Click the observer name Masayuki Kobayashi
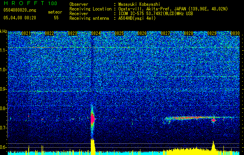 click(139, 4)
